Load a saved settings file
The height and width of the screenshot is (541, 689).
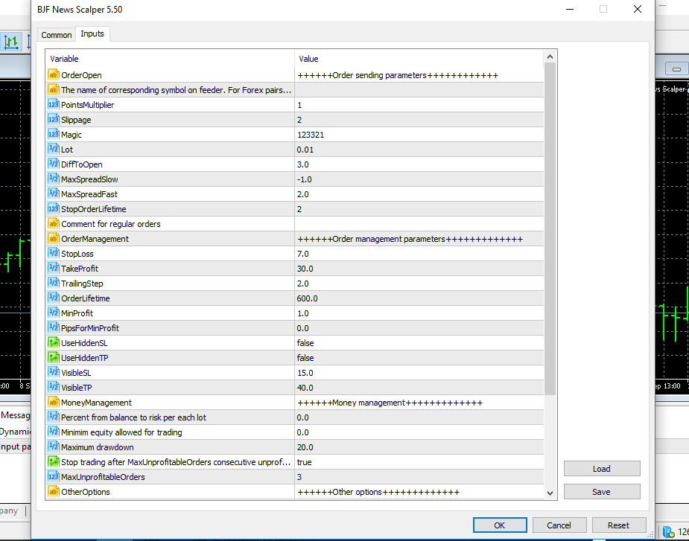602,469
